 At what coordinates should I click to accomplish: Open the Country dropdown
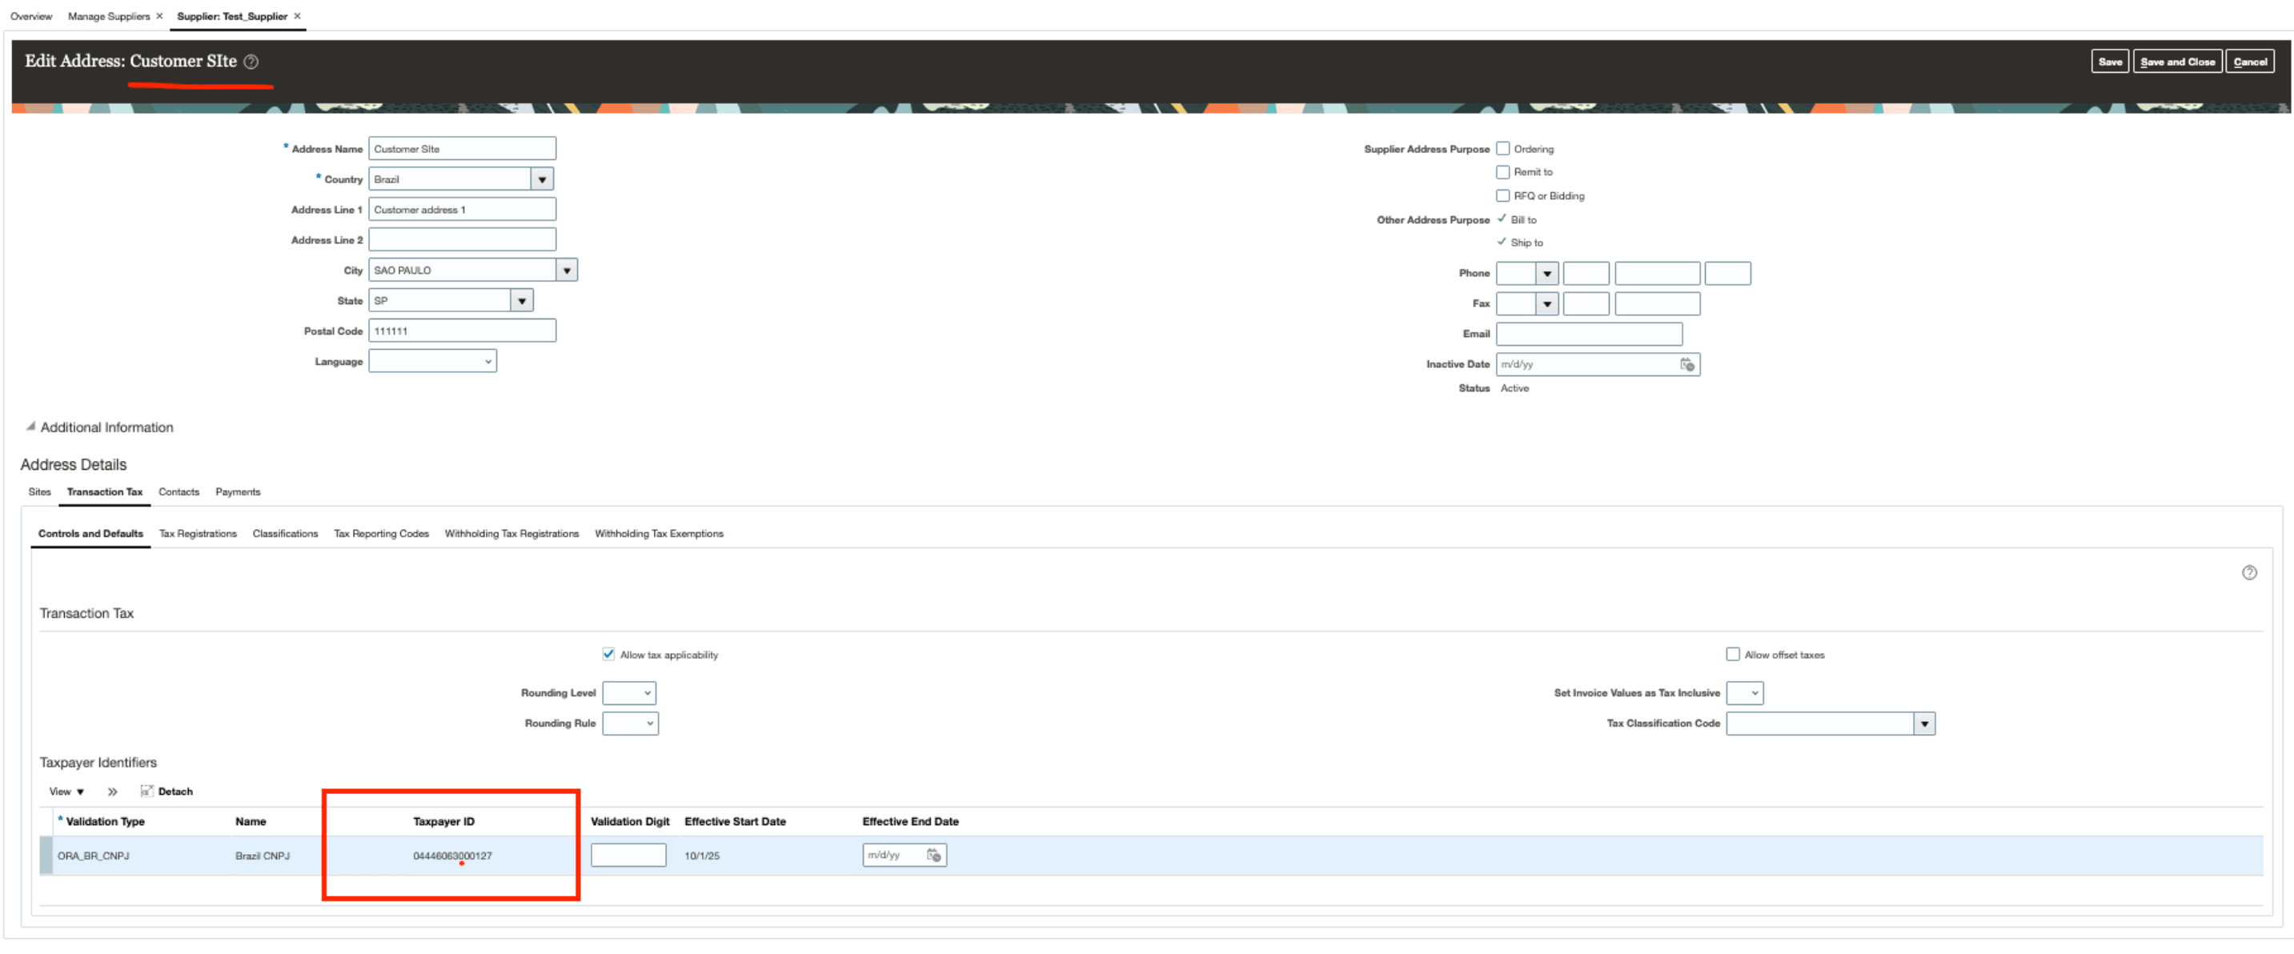tap(541, 178)
